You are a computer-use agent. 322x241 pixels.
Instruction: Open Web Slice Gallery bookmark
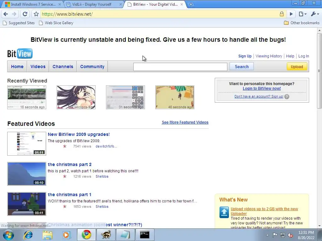(56, 23)
